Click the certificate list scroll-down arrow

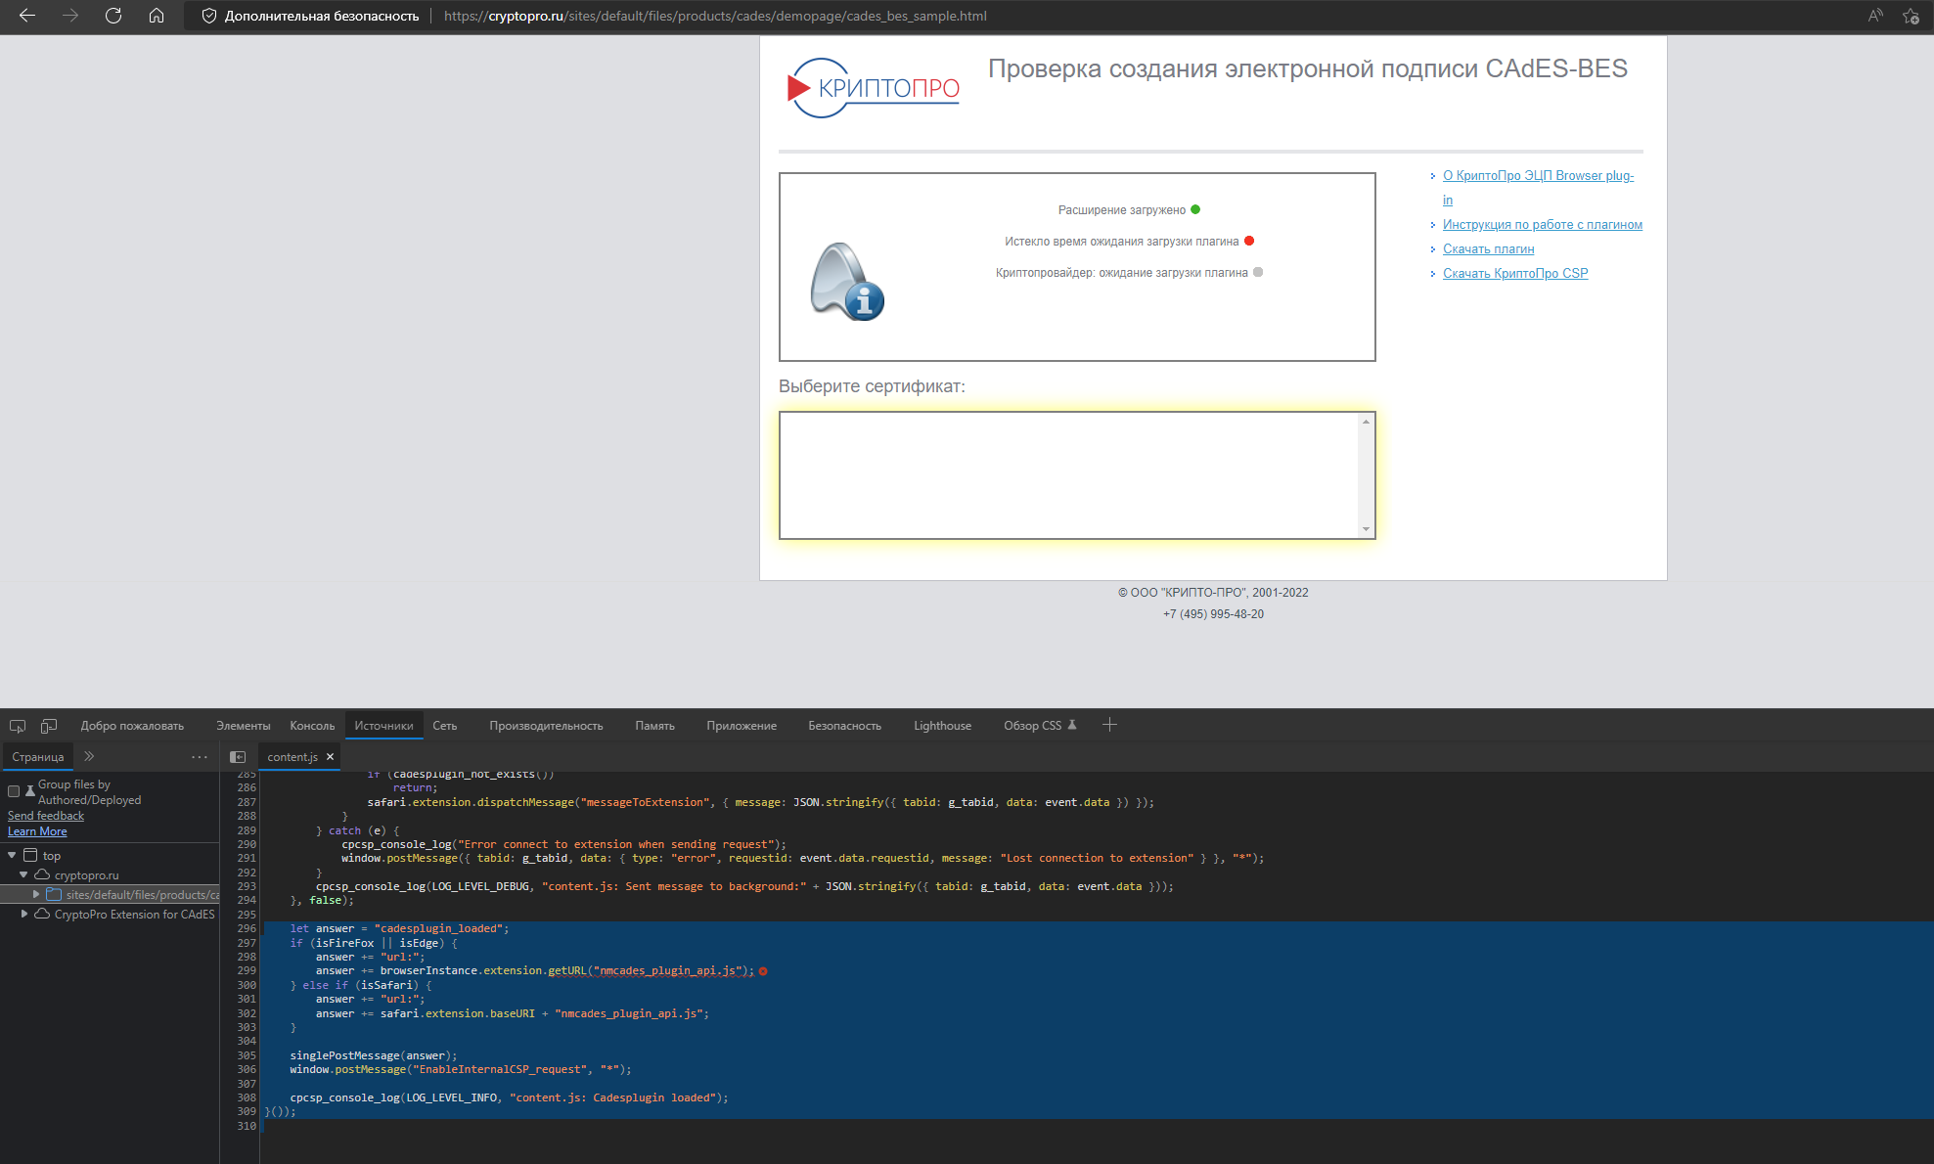point(1366,529)
